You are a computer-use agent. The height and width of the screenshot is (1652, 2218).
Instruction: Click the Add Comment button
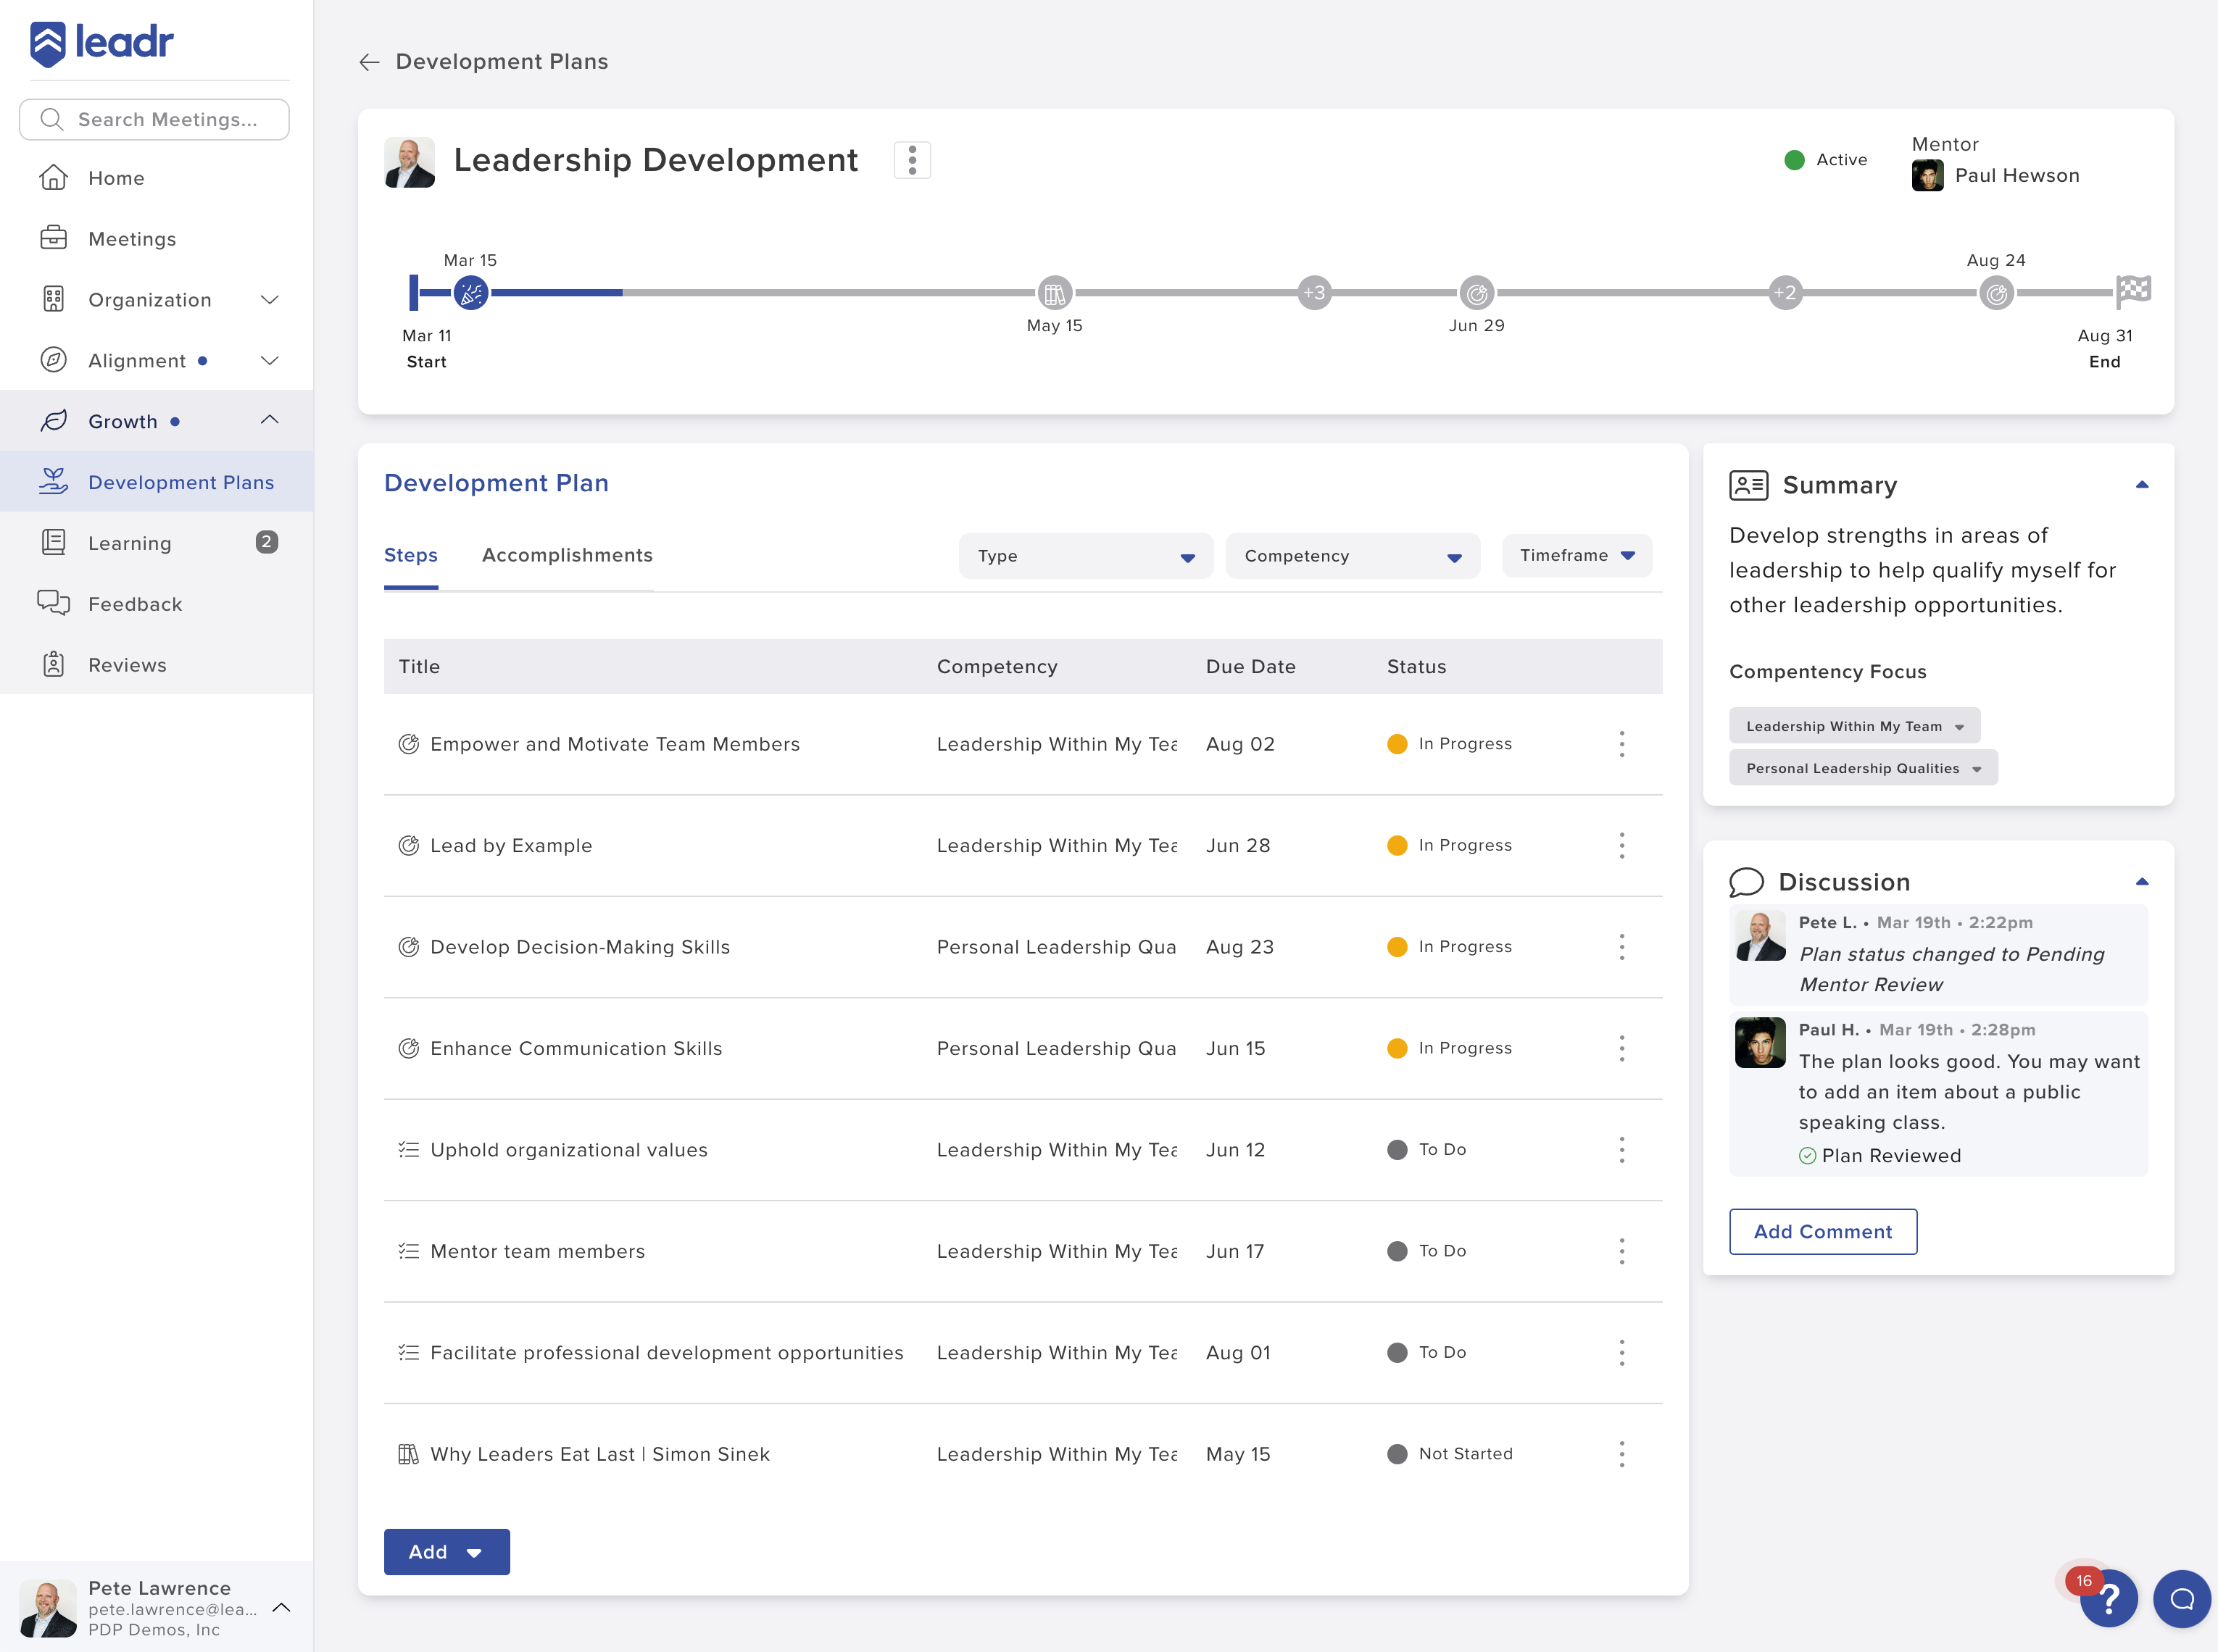(x=1823, y=1231)
